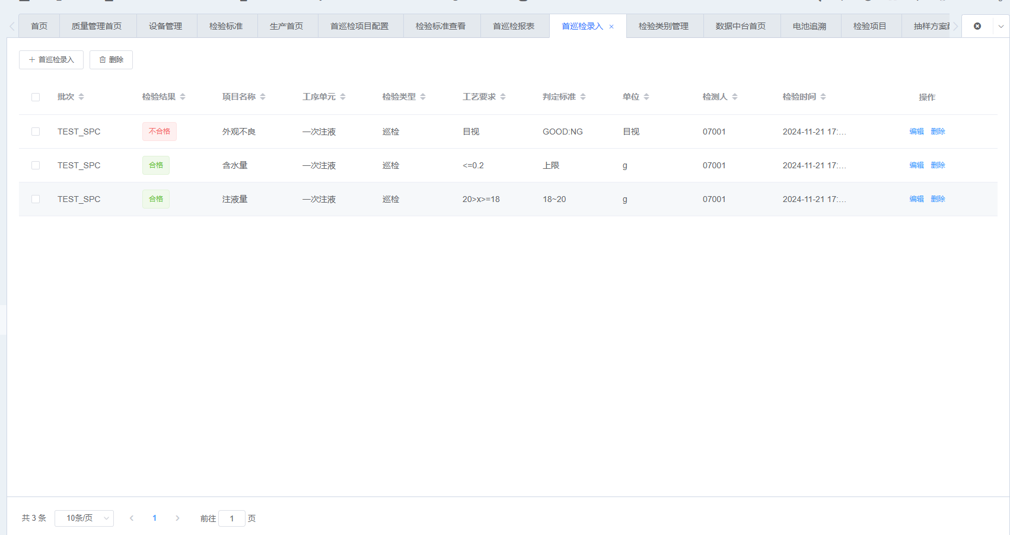The height and width of the screenshot is (535, 1010).
Task: Sort by 工艺要求 column sort arrows
Action: 503,97
